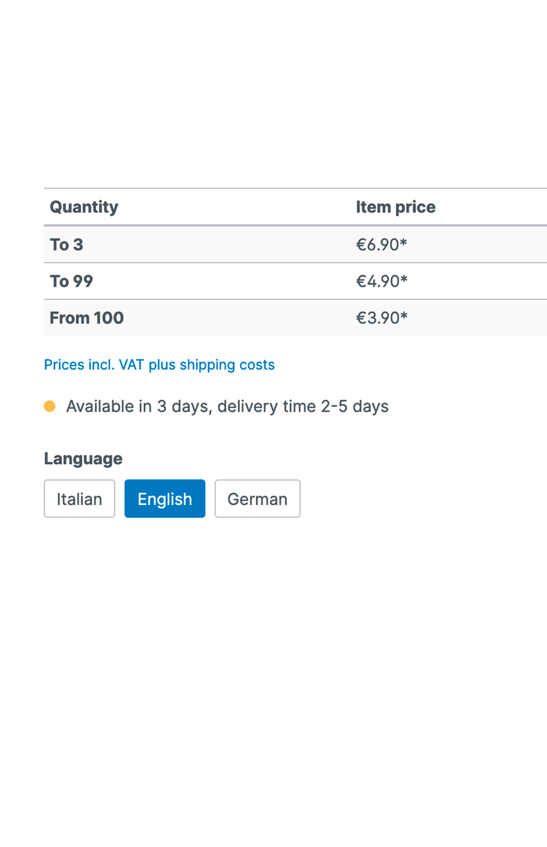Screen dimensions: 547x847
Task: Click the asterisk after the €4.90 price
Action: tap(404, 279)
